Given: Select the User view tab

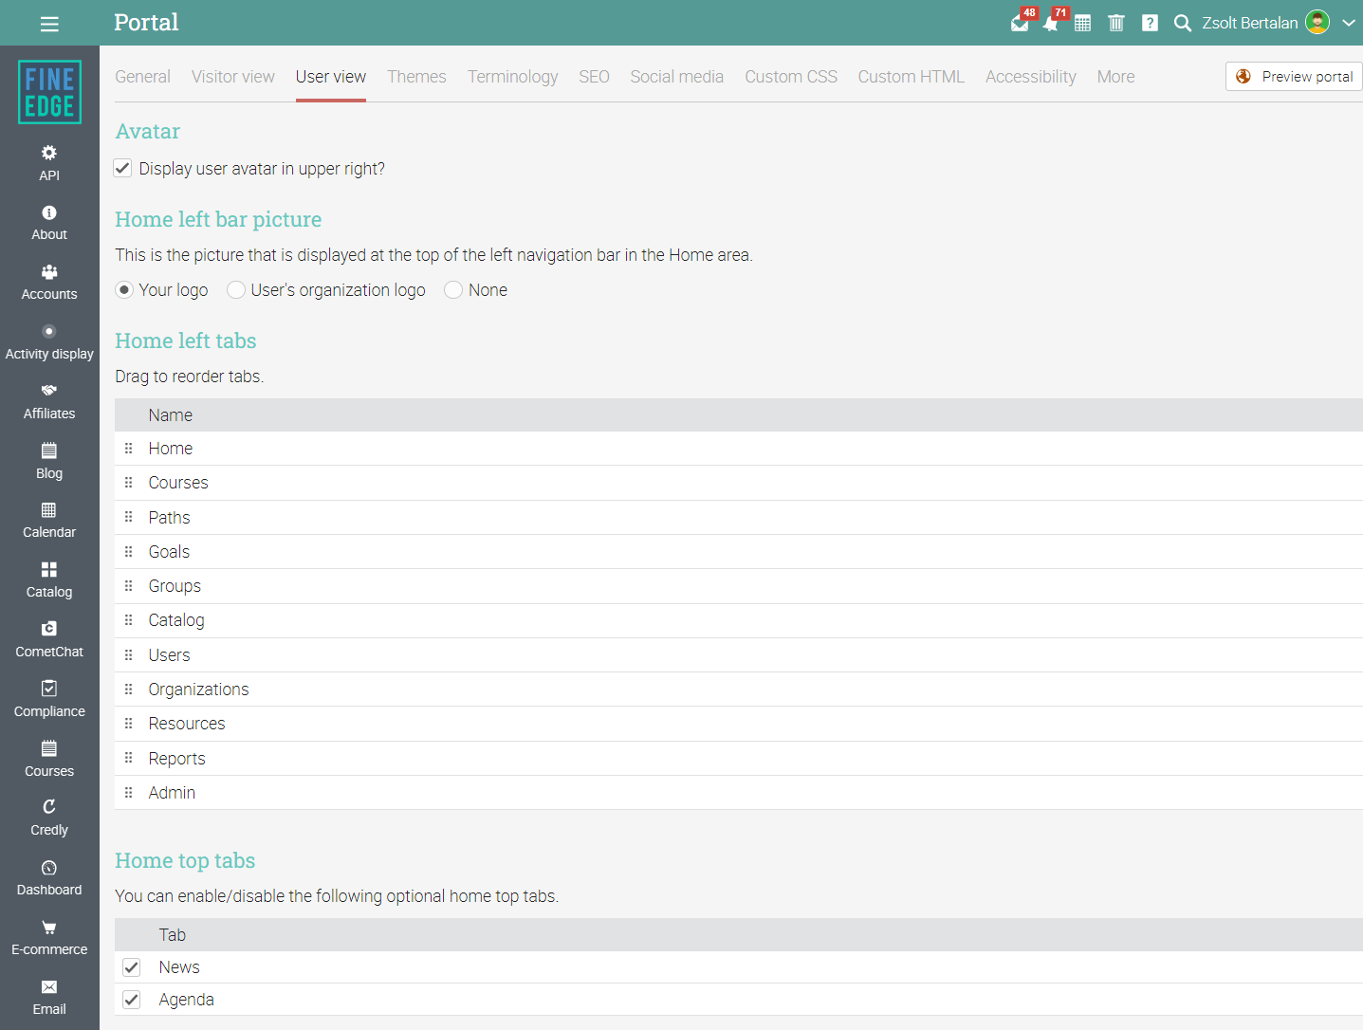Looking at the screenshot, I should pyautogui.click(x=331, y=77).
